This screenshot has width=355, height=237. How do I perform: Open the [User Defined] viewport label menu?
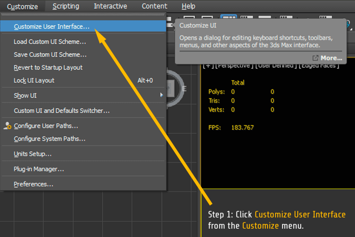[x=276, y=66]
